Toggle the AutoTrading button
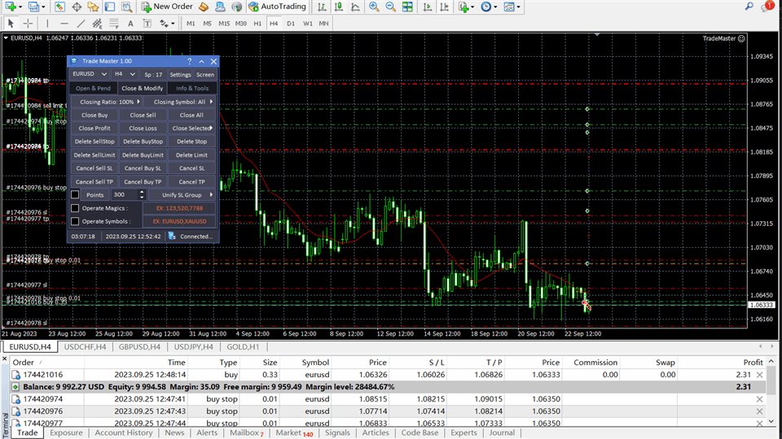This screenshot has width=782, height=439. click(277, 7)
